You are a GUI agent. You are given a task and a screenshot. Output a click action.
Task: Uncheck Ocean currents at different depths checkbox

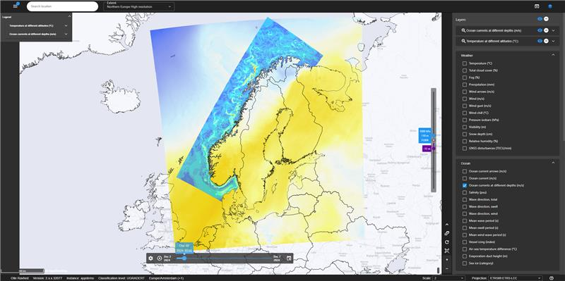(x=465, y=185)
